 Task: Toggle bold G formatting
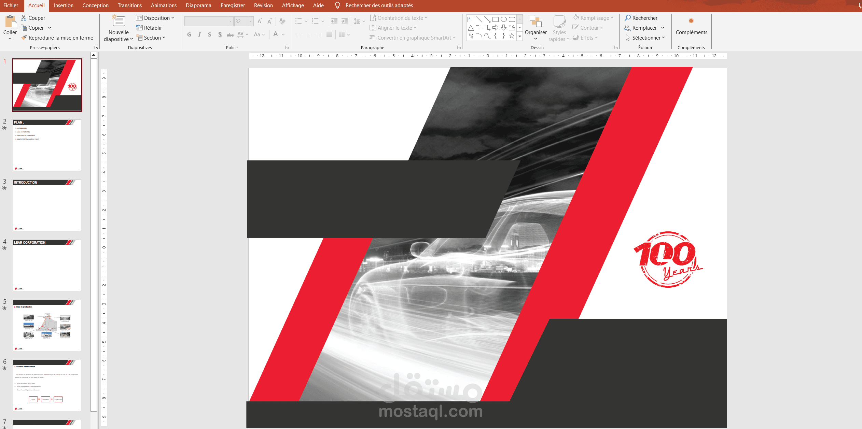[x=189, y=34]
